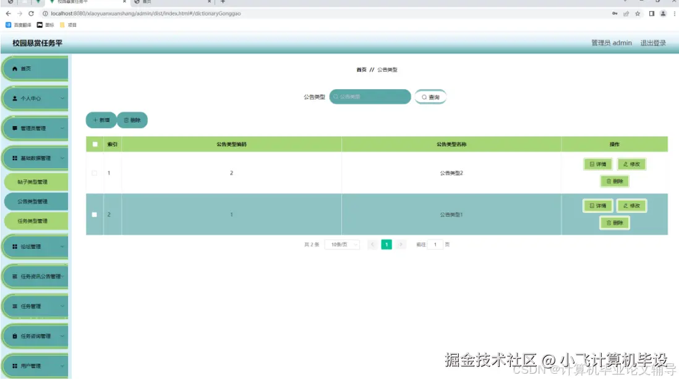
Task: Open the browser side panel icon
Action: [x=651, y=14]
